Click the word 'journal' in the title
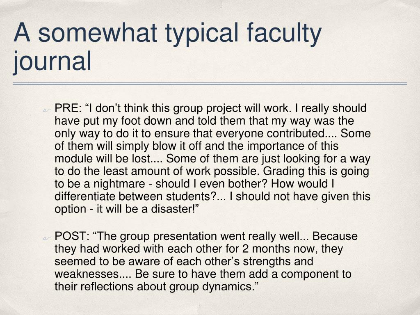This screenshot has width=420, height=315. (x=52, y=61)
